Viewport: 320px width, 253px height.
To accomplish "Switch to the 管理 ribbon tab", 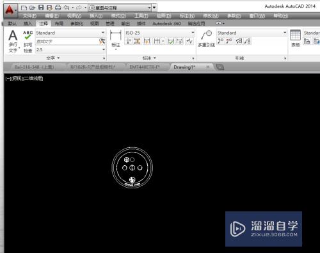I will point(110,24).
